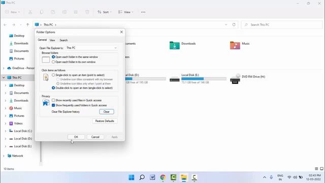The width and height of the screenshot is (325, 183).
Task: Expand Local Disk (C:) in sidebar
Action: pos(6,131)
